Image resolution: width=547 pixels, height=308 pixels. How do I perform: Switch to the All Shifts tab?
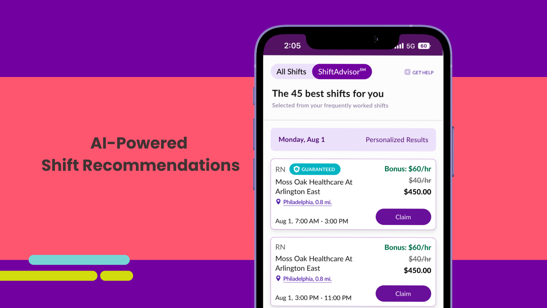[x=291, y=72]
